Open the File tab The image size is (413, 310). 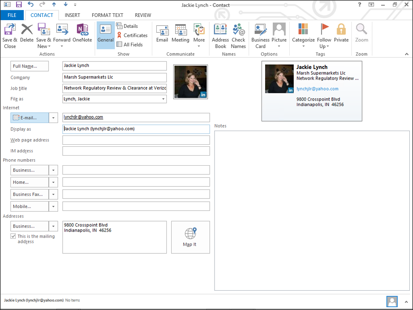click(x=12, y=15)
